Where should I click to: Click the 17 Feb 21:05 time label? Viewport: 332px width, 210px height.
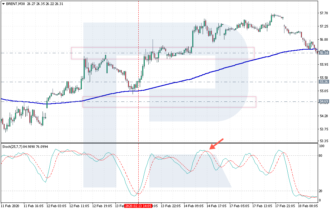(285, 206)
